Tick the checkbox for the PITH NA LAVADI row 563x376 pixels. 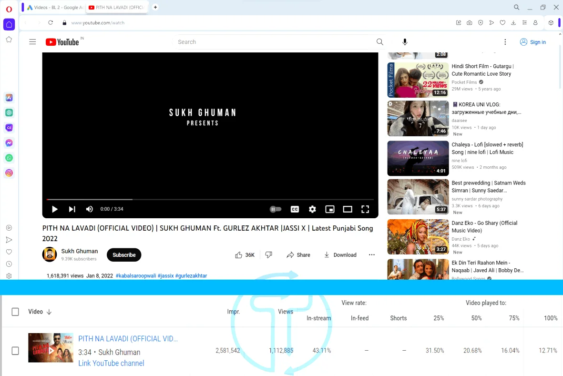tap(15, 351)
